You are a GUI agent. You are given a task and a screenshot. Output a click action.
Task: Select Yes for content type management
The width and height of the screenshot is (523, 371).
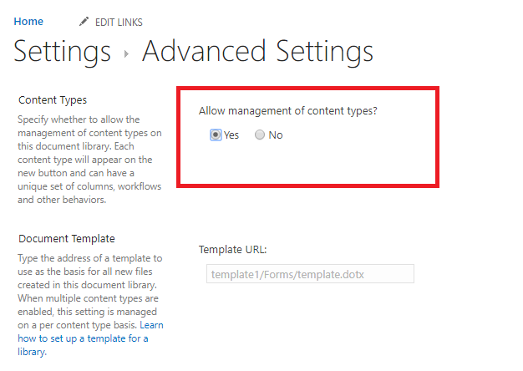216,135
